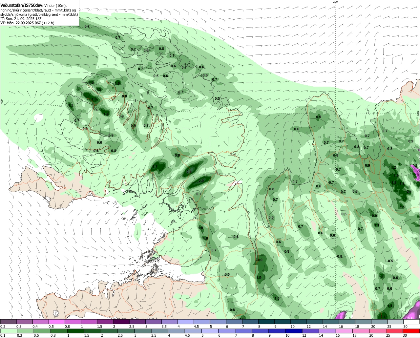Click upper legend swatch starting at 0.3
420x338 pixels.
coord(25,322)
